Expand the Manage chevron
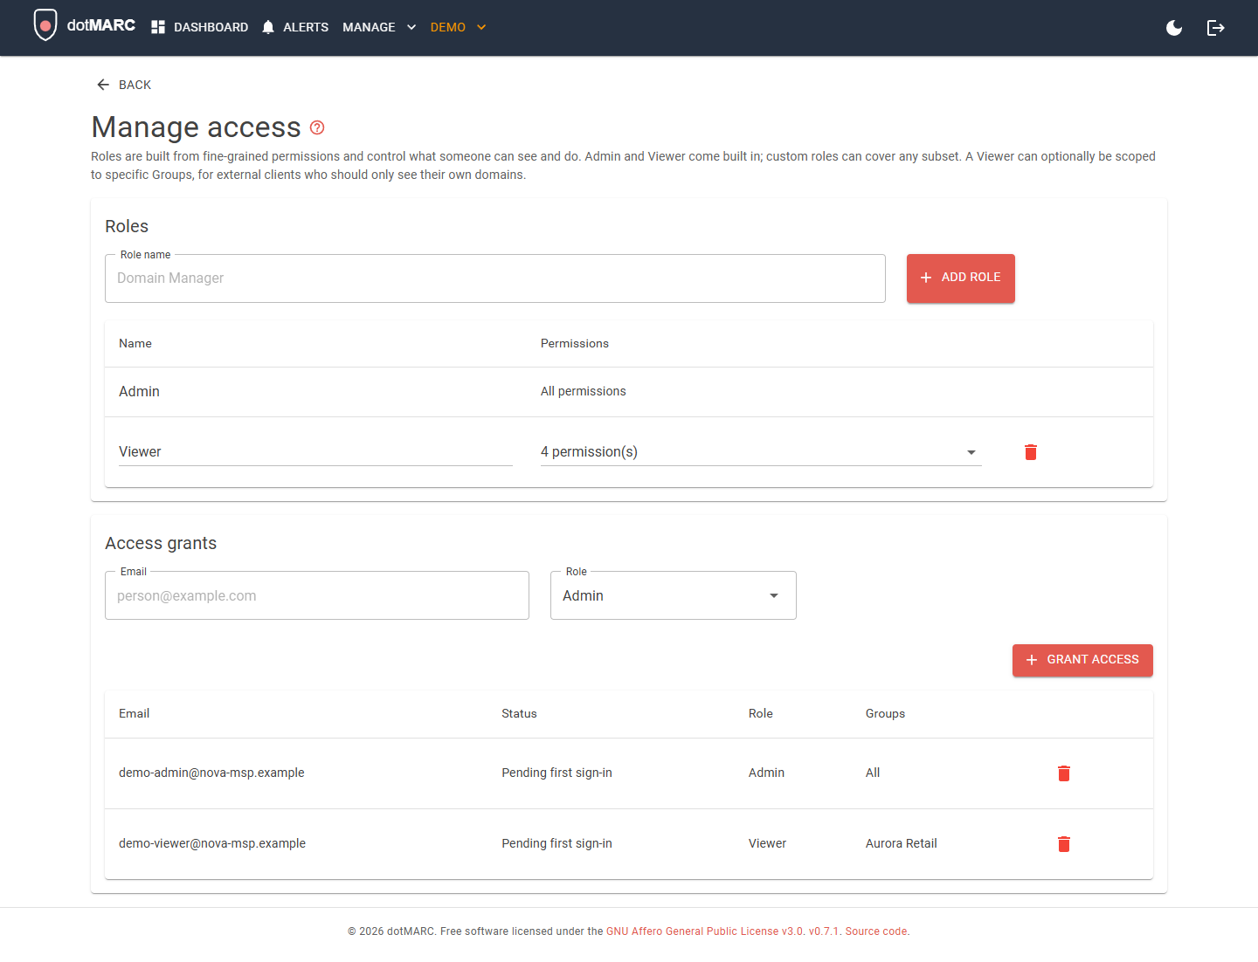The image size is (1258, 962). tap(411, 27)
